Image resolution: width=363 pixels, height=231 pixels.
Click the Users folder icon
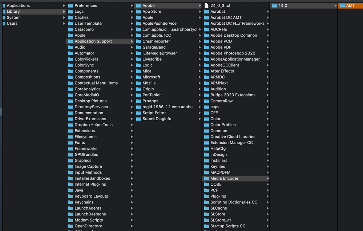4,24
